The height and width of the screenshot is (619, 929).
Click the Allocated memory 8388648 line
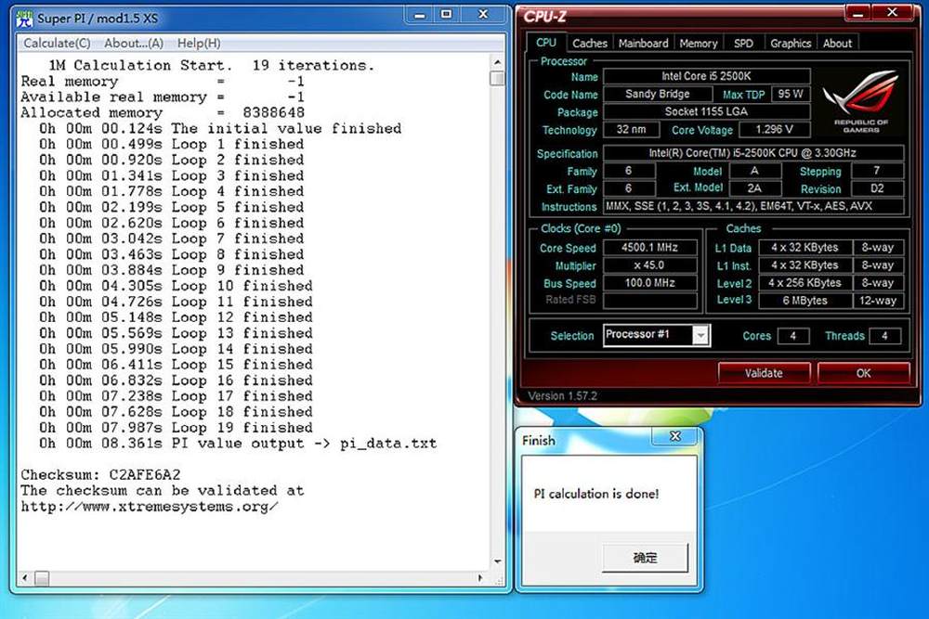tap(163, 112)
